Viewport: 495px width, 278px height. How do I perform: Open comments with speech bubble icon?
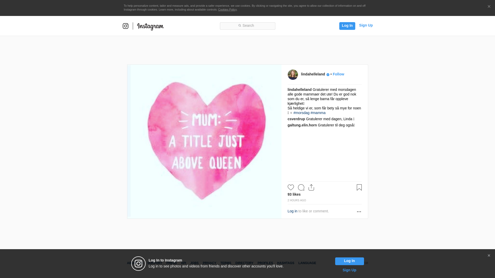(x=301, y=187)
